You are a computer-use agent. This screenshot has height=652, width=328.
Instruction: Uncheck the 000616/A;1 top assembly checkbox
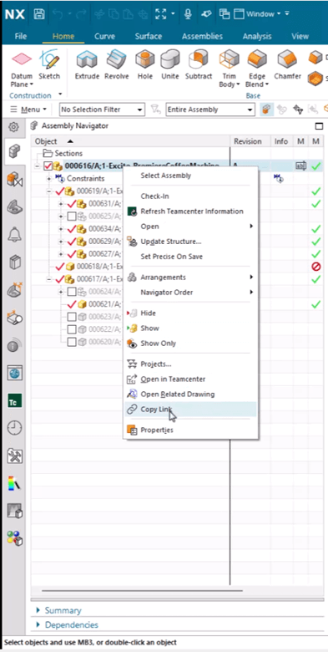click(x=48, y=166)
